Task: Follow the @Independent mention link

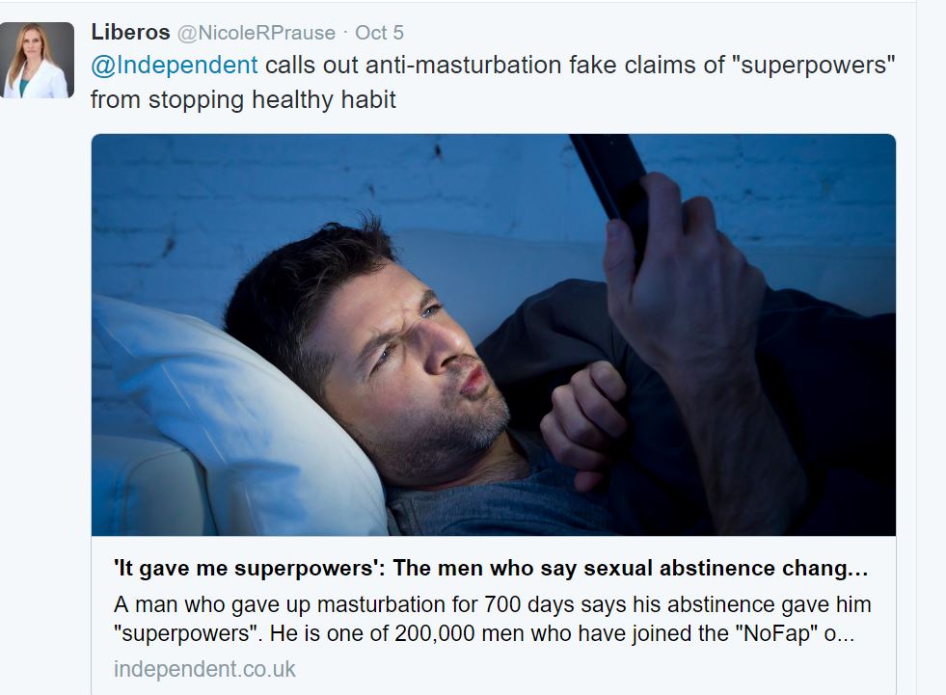Action: point(175,66)
